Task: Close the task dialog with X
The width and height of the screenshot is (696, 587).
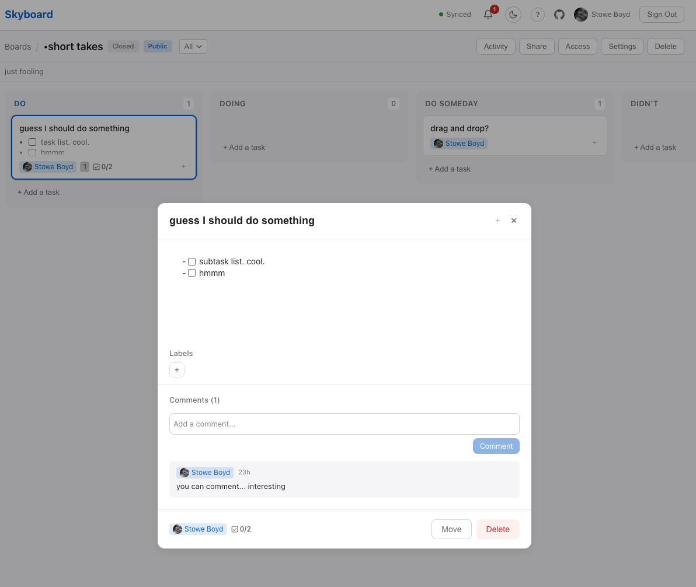Action: [514, 221]
